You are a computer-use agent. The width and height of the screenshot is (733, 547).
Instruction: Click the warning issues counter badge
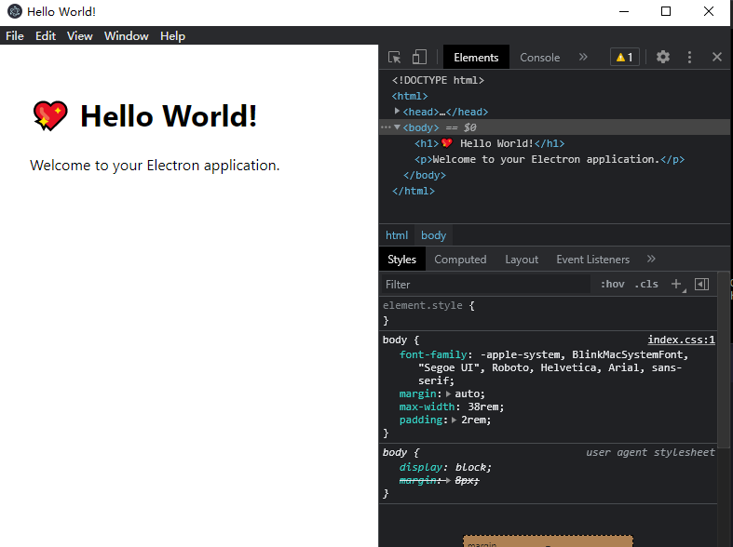pos(625,57)
